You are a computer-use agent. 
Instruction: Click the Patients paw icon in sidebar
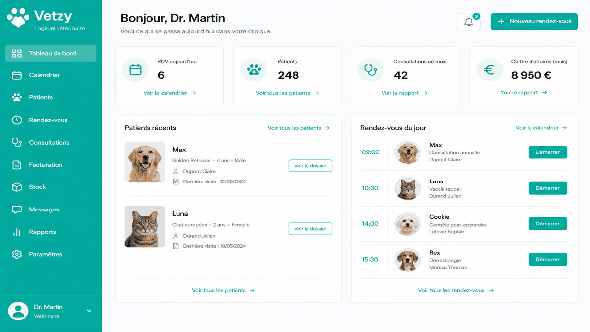pyautogui.click(x=17, y=97)
